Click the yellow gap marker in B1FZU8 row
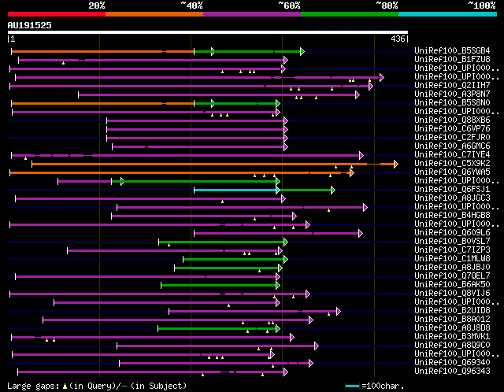Screen dimensions: 504x392 pos(63,63)
